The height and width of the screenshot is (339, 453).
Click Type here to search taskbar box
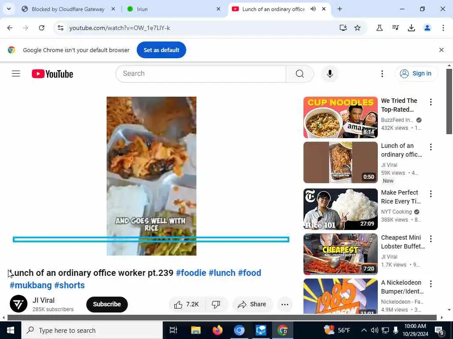[92, 330]
